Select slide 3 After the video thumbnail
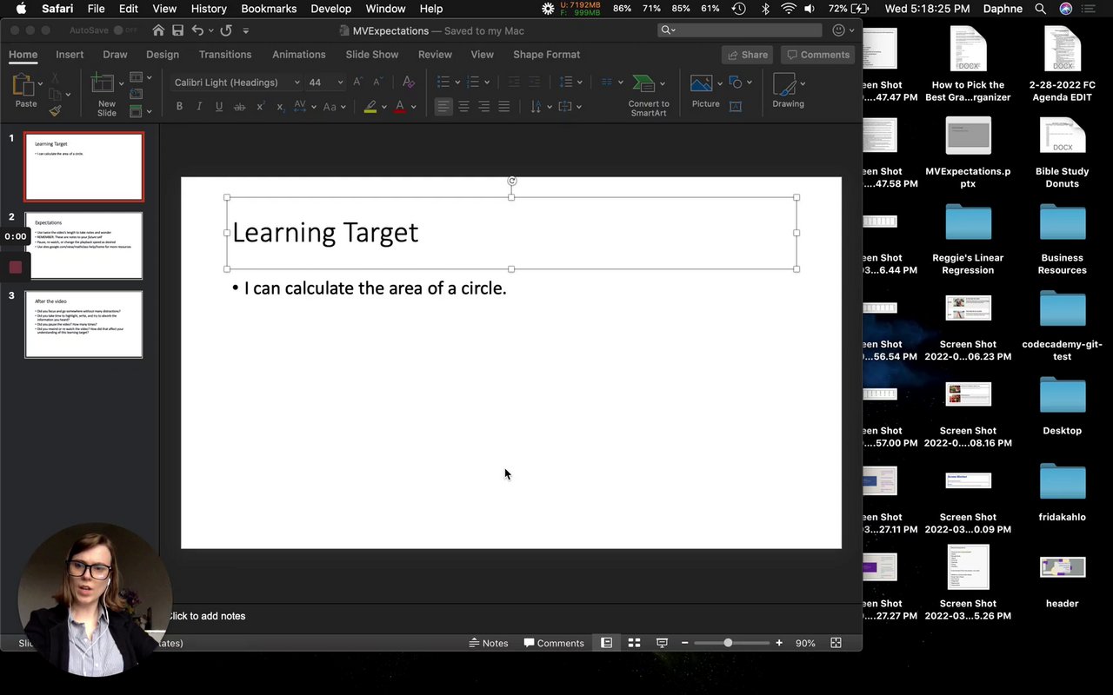Screen dimensions: 1113x695 pyautogui.click(x=83, y=324)
